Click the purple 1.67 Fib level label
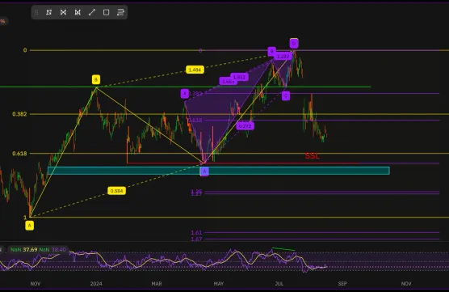The image size is (449, 292). coord(197,239)
